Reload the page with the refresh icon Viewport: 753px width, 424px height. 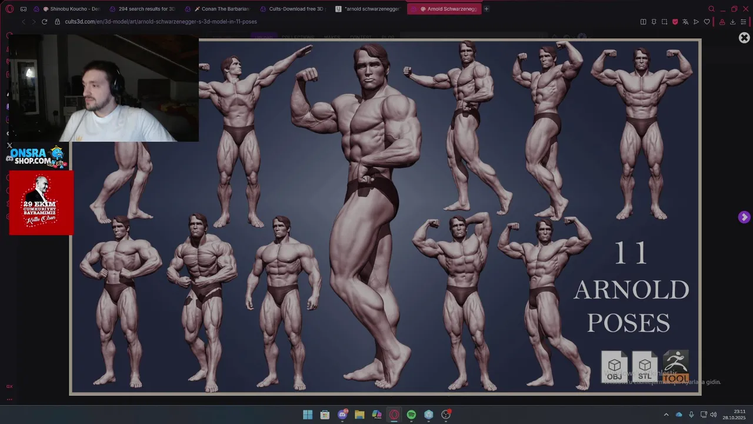(x=44, y=22)
